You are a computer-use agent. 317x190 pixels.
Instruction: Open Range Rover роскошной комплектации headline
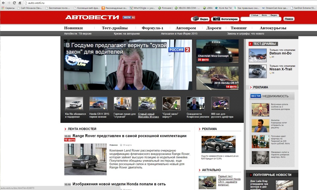129,136
